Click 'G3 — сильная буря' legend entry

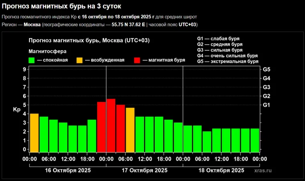220,50
